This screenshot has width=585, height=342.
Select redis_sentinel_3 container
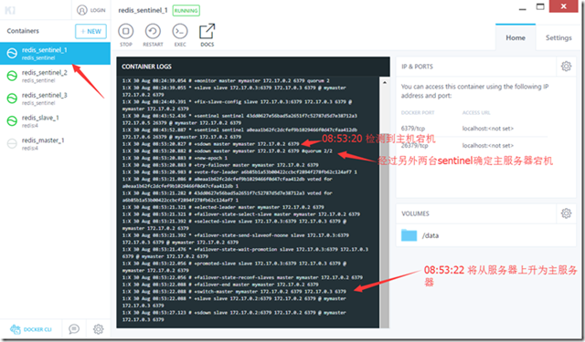[55, 98]
